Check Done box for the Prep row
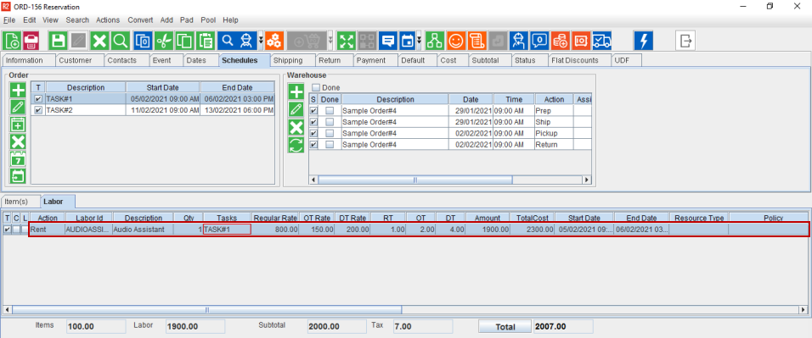This screenshot has width=812, height=338. pyautogui.click(x=330, y=111)
